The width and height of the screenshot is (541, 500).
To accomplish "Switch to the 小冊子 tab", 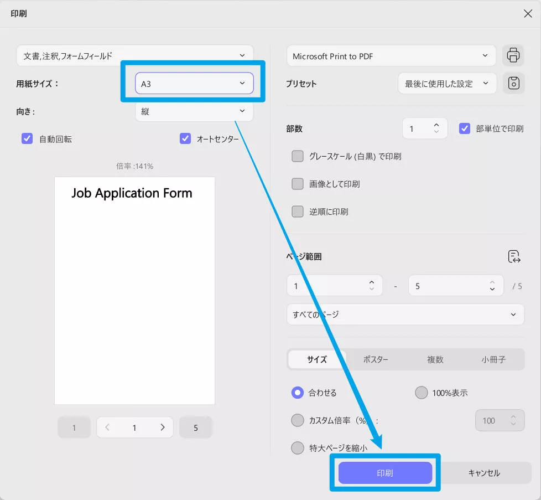I will coord(495,359).
